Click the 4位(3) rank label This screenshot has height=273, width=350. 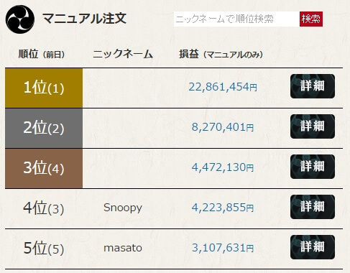[44, 208]
